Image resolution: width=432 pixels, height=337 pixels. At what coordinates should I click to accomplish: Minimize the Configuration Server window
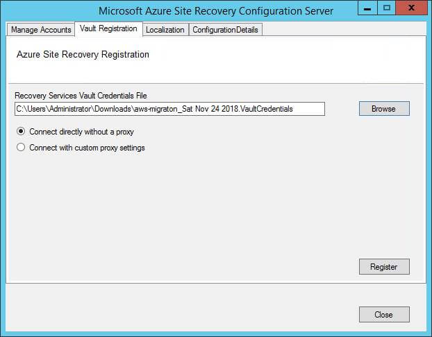[367, 8]
